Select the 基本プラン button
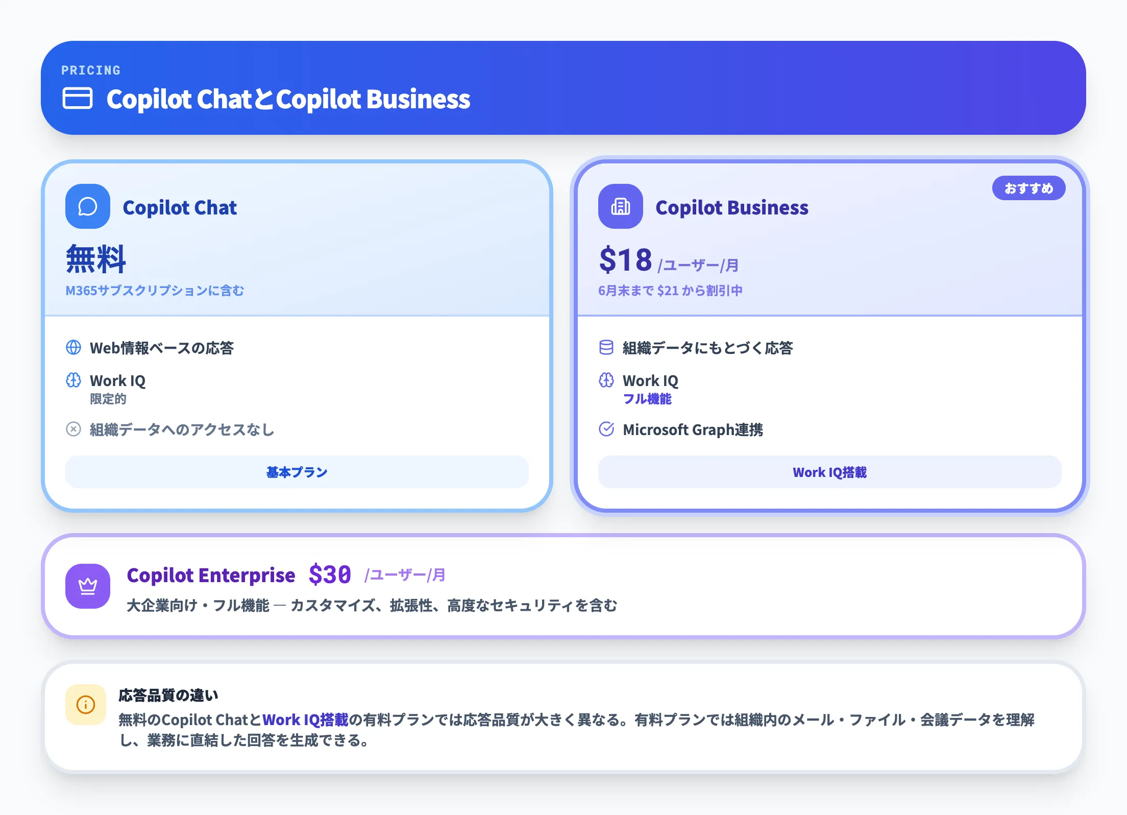1127x815 pixels. click(296, 472)
